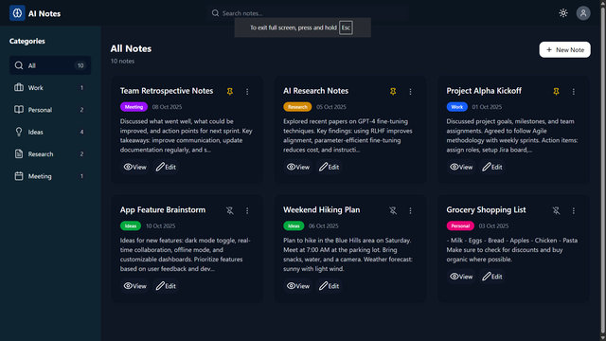Open more options for Weekend Hiking Plan

[x=410, y=210]
